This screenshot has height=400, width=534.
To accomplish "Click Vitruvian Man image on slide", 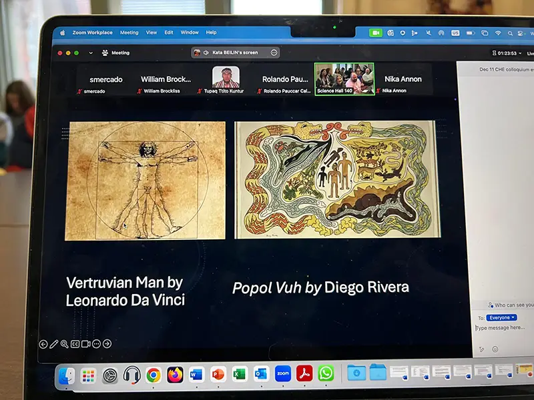I will (145, 181).
